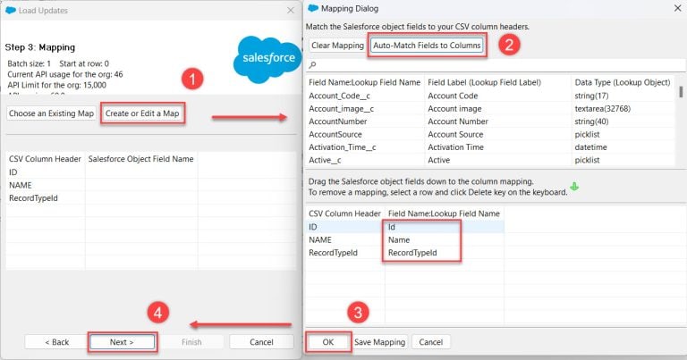Sort by Data Type (Lookup Object) header
Viewport: 687px width, 360px height.
click(623, 83)
